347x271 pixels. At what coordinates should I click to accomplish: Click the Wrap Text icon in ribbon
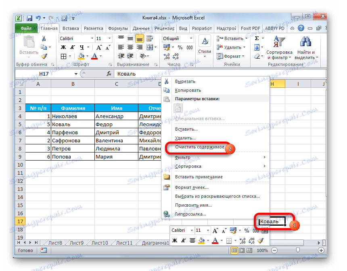coord(150,38)
